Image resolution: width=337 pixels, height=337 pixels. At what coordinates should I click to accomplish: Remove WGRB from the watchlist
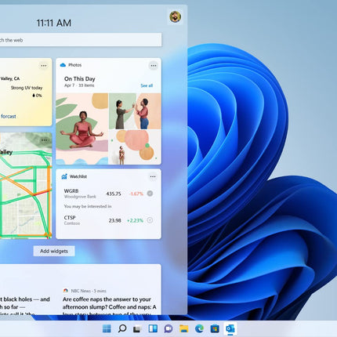[x=150, y=194]
